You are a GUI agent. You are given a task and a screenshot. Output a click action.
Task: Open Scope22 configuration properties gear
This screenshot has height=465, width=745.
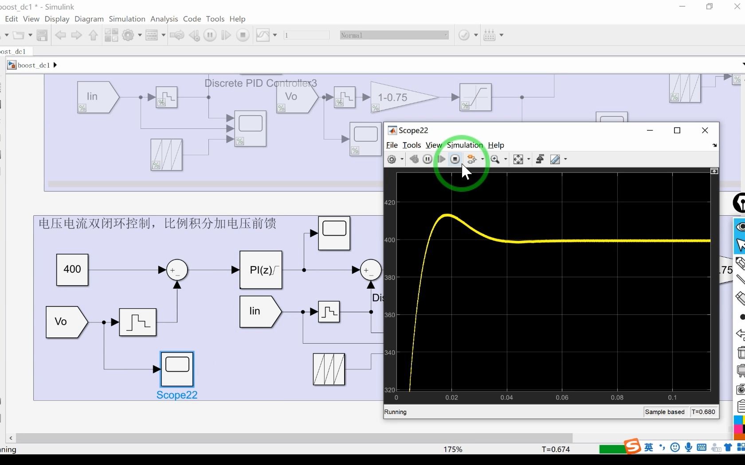(392, 159)
